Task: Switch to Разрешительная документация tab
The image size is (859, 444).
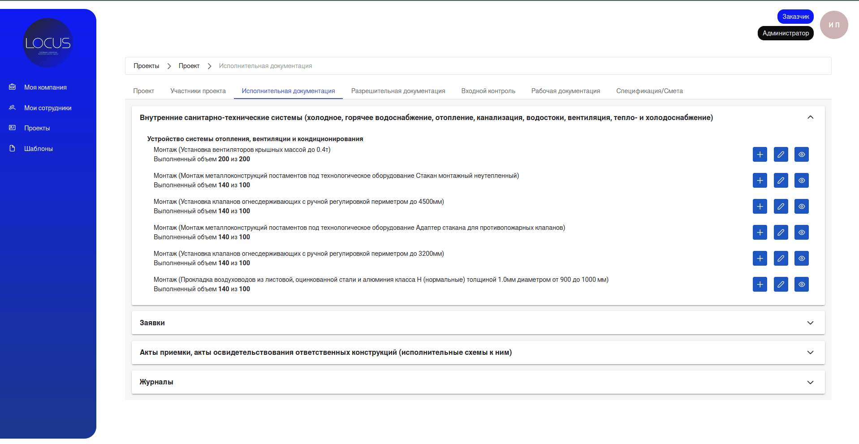Action: (x=398, y=91)
